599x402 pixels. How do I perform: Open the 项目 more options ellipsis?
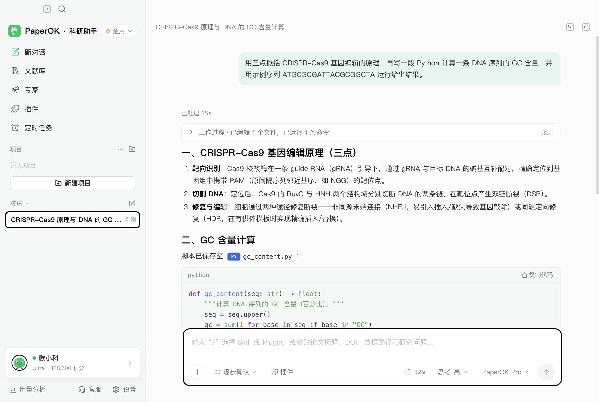point(120,149)
